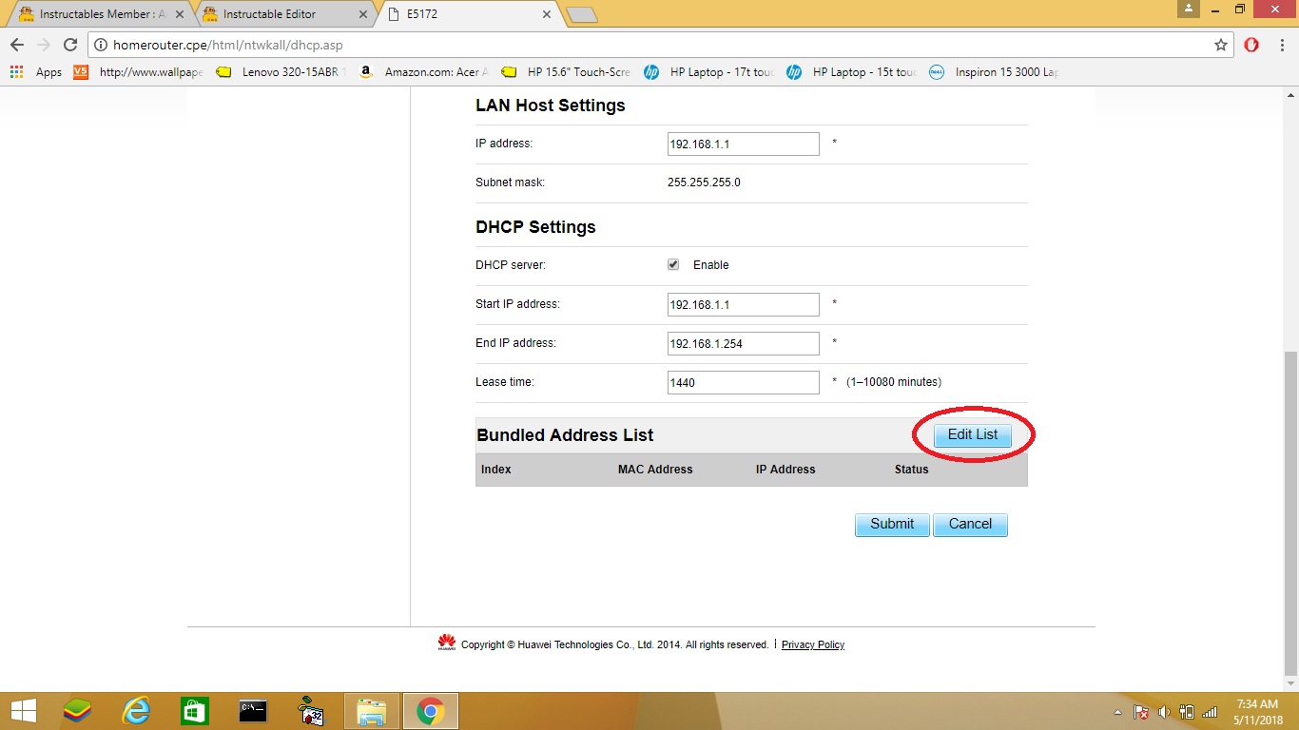Open the HP Laptop - 17t bookmark
The width and height of the screenshot is (1299, 730).
pos(709,72)
